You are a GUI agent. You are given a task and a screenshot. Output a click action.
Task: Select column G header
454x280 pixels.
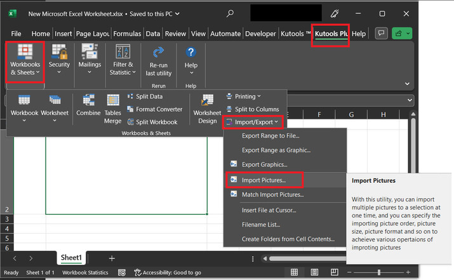coord(351,114)
